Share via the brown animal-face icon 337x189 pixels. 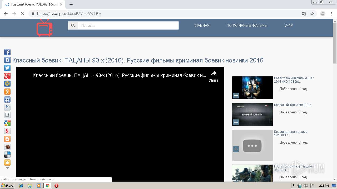(7, 147)
